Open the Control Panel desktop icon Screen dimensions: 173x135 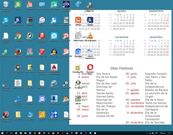click(42, 4)
